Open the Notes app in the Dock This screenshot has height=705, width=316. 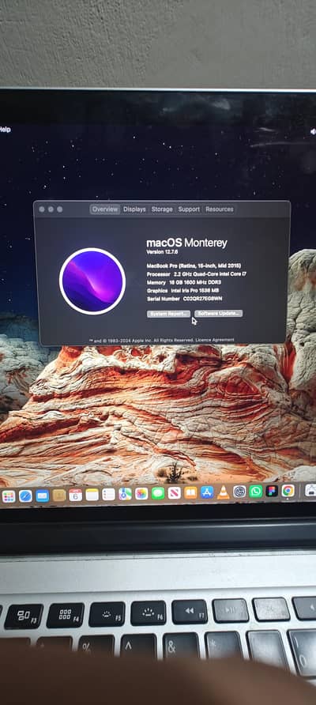92,495
